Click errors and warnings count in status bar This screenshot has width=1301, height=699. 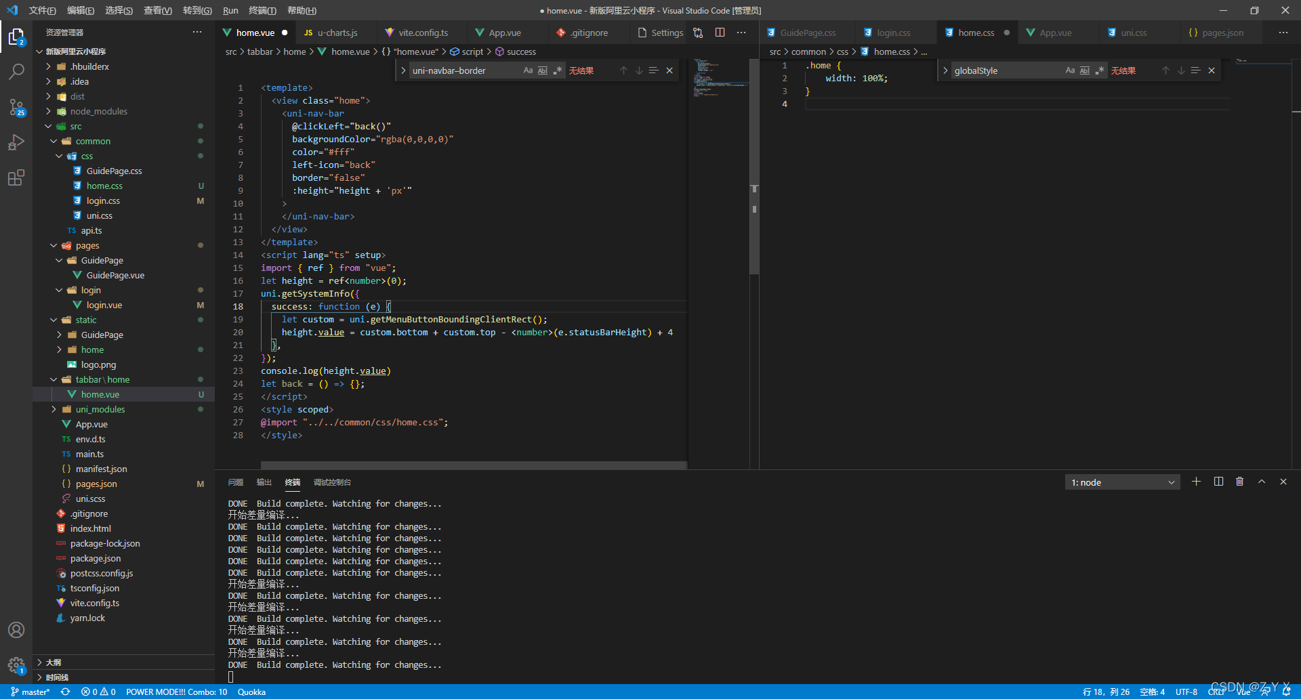(98, 692)
